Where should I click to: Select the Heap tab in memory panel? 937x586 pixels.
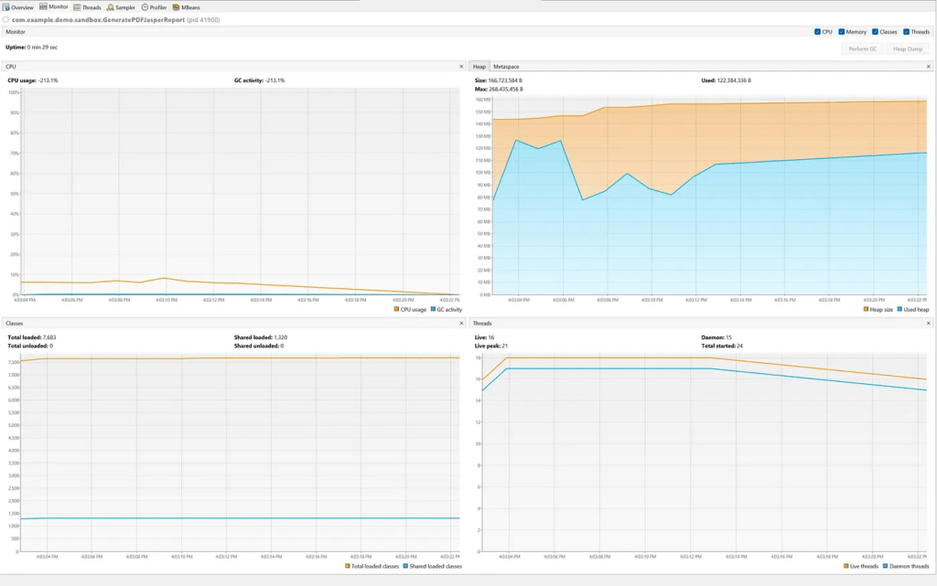479,67
